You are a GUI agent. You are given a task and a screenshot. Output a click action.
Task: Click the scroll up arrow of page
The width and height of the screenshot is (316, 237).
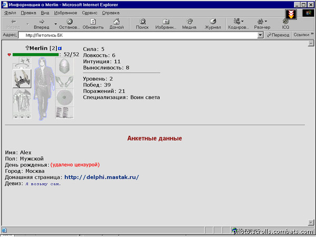tap(311, 43)
